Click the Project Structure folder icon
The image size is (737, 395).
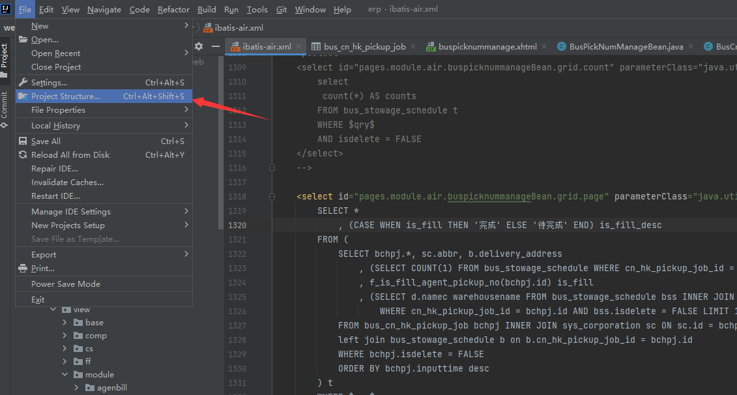click(23, 96)
